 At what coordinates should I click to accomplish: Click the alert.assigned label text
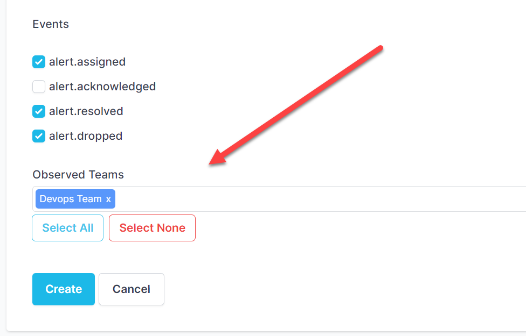(x=87, y=62)
